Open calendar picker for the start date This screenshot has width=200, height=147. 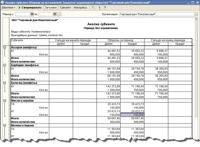[32, 14]
